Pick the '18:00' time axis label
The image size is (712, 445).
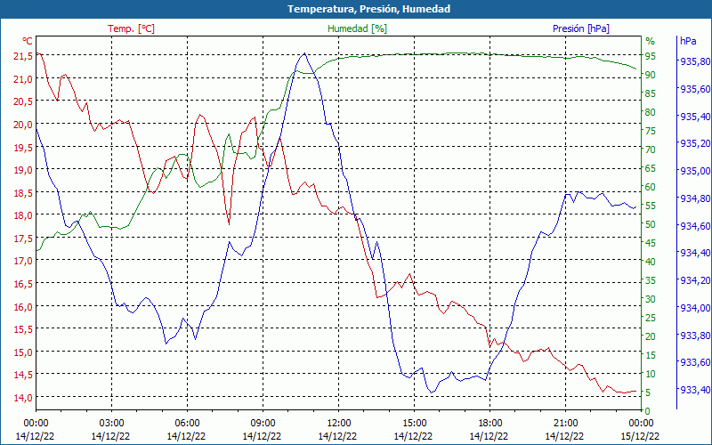pyautogui.click(x=489, y=424)
